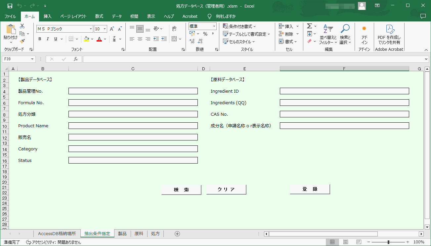Click アクセシビリティ: 問題ありません status
Screen dimensions: 431x246
(x=54, y=242)
